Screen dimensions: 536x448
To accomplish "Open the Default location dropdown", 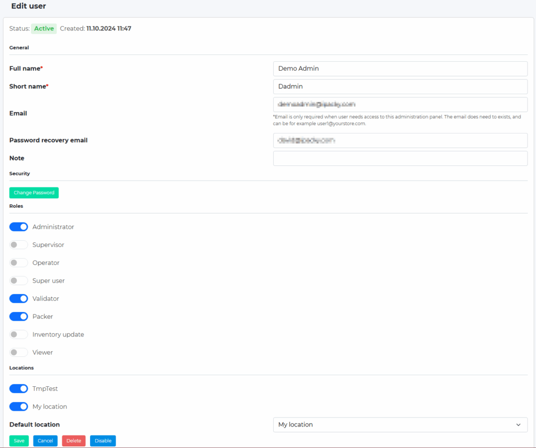I will (400, 424).
